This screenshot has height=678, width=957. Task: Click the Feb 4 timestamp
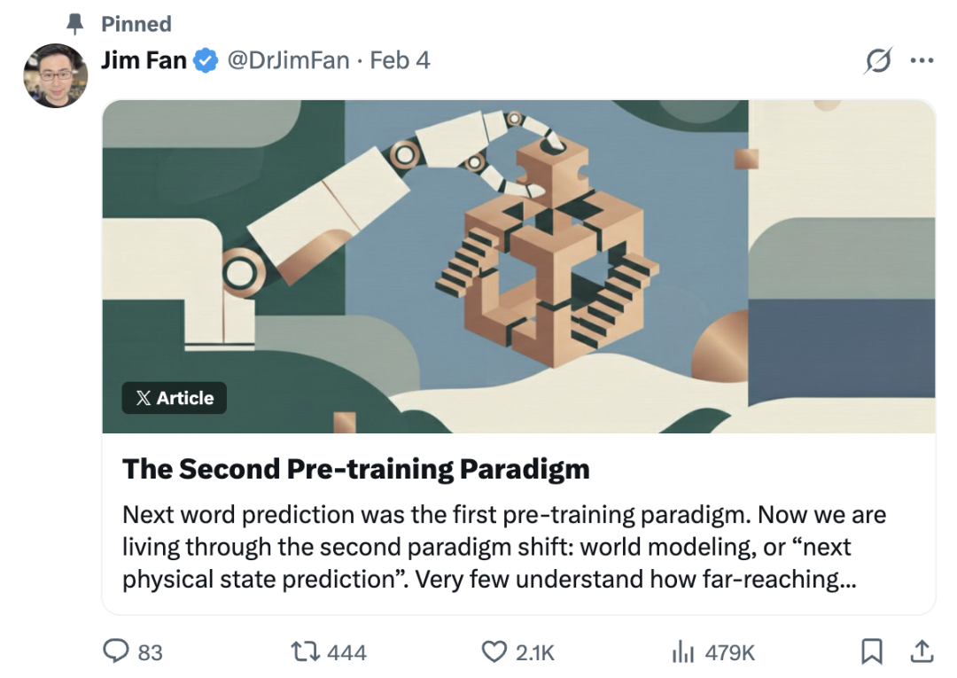400,61
